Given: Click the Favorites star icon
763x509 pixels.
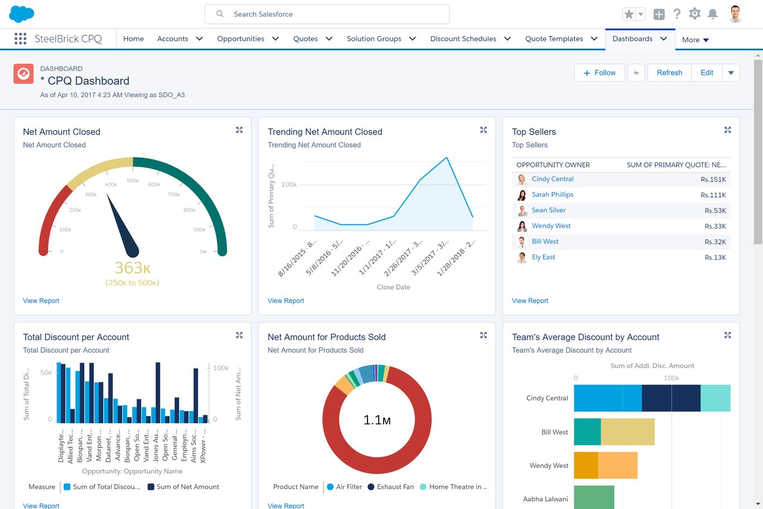Looking at the screenshot, I should click(629, 15).
